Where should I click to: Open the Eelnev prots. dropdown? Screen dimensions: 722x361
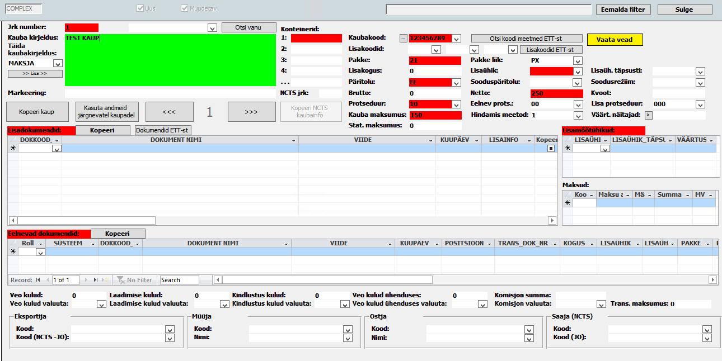click(578, 104)
